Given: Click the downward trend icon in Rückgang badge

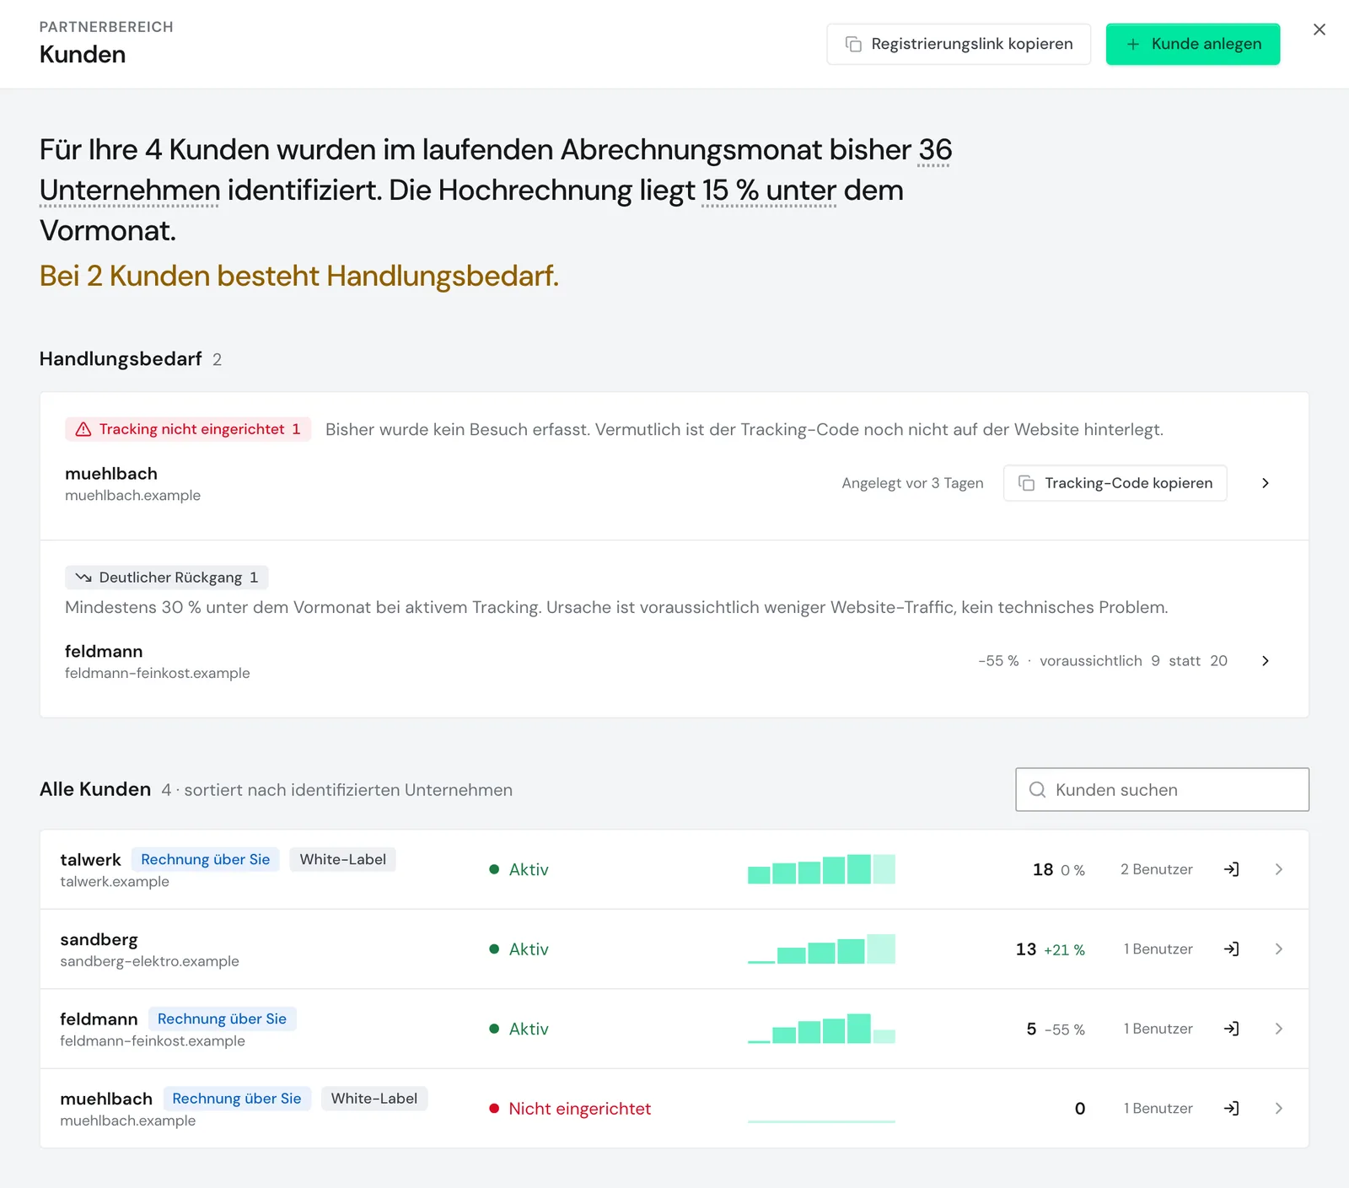Looking at the screenshot, I should pos(83,578).
